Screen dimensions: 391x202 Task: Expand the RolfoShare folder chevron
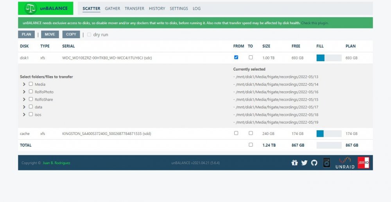(x=24, y=99)
